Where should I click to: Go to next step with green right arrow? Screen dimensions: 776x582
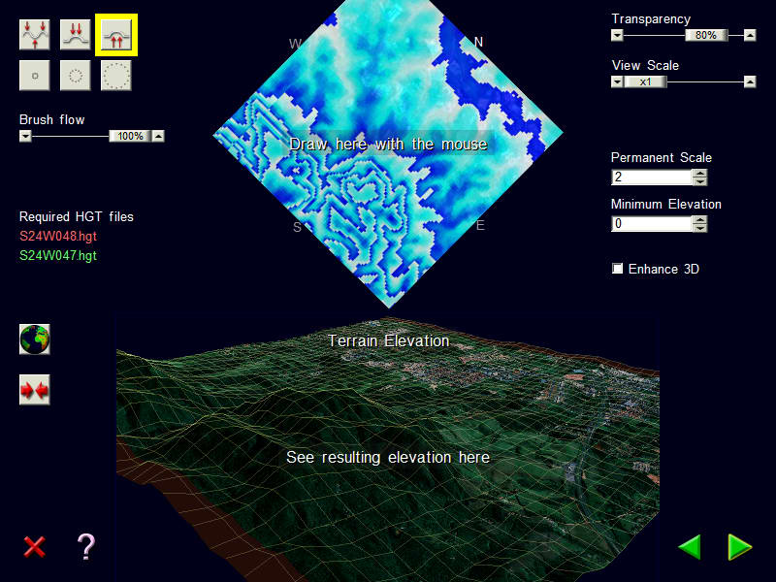739,547
